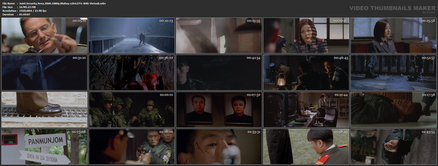438x166 pixels.
Task: Select the Panmunjom sign thumbnail 01:23:08
Action: click(x=44, y=146)
